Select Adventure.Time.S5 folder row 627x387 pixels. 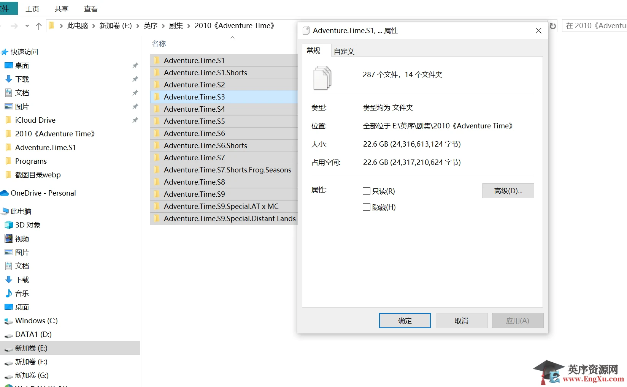pos(224,121)
